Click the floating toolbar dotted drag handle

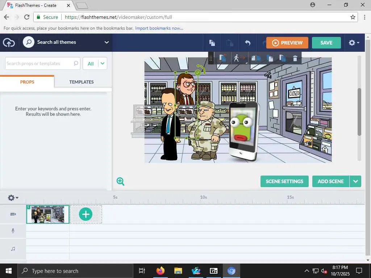click(211, 58)
